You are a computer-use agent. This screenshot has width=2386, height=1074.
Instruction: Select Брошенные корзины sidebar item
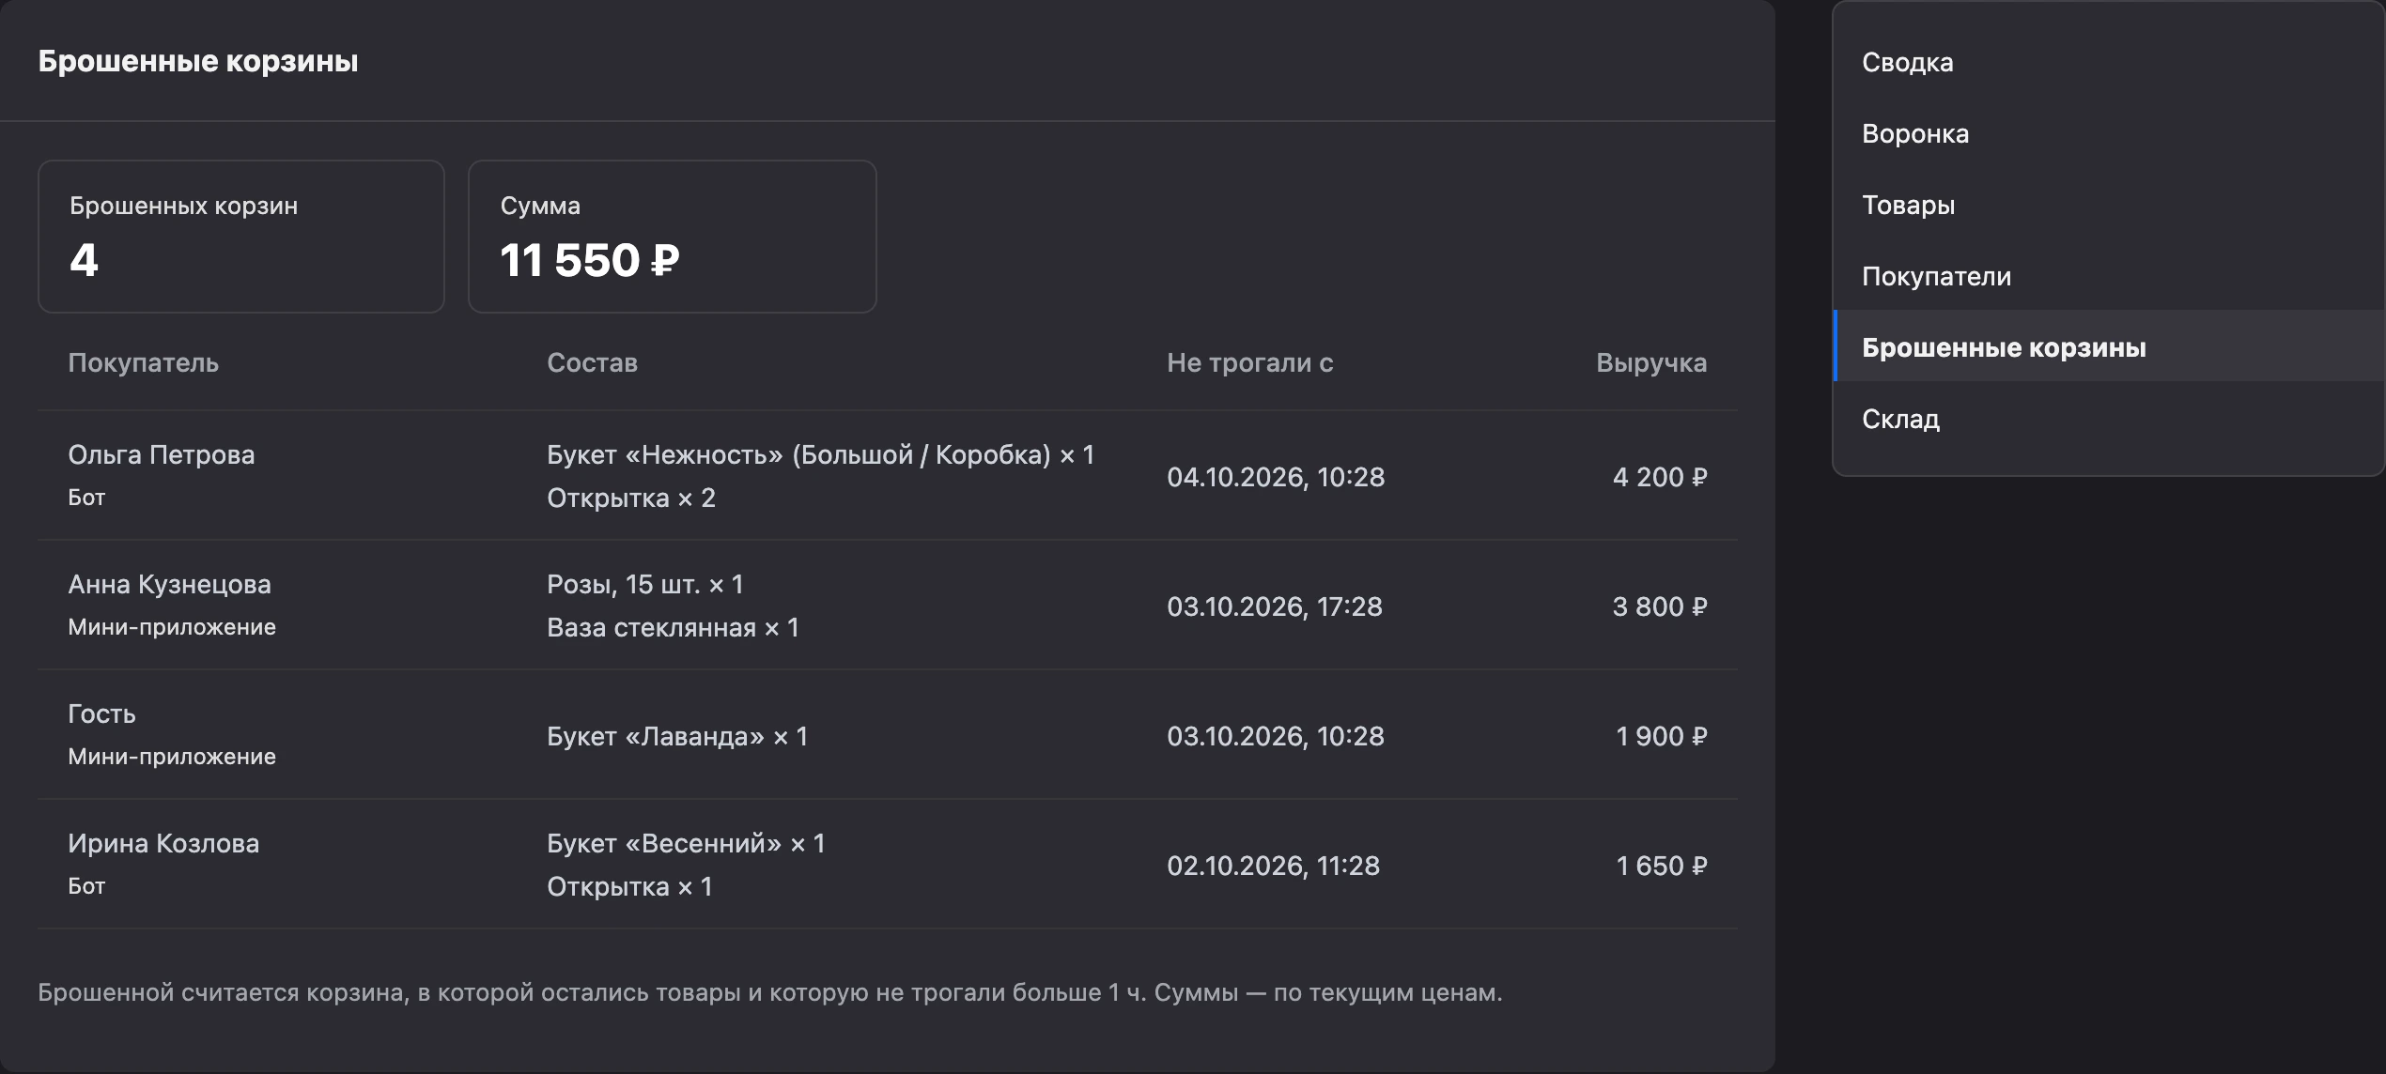point(2109,347)
